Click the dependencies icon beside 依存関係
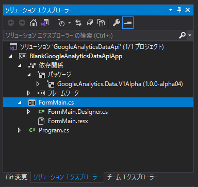This screenshot has width=198, height=187. coord(32,65)
